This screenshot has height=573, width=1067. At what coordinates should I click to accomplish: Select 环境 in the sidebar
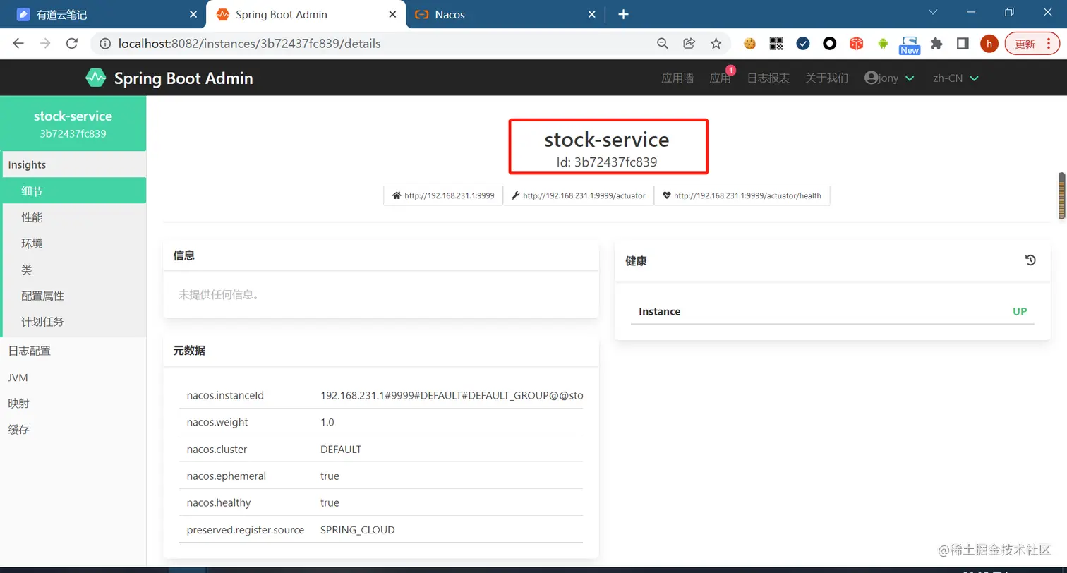click(73, 243)
